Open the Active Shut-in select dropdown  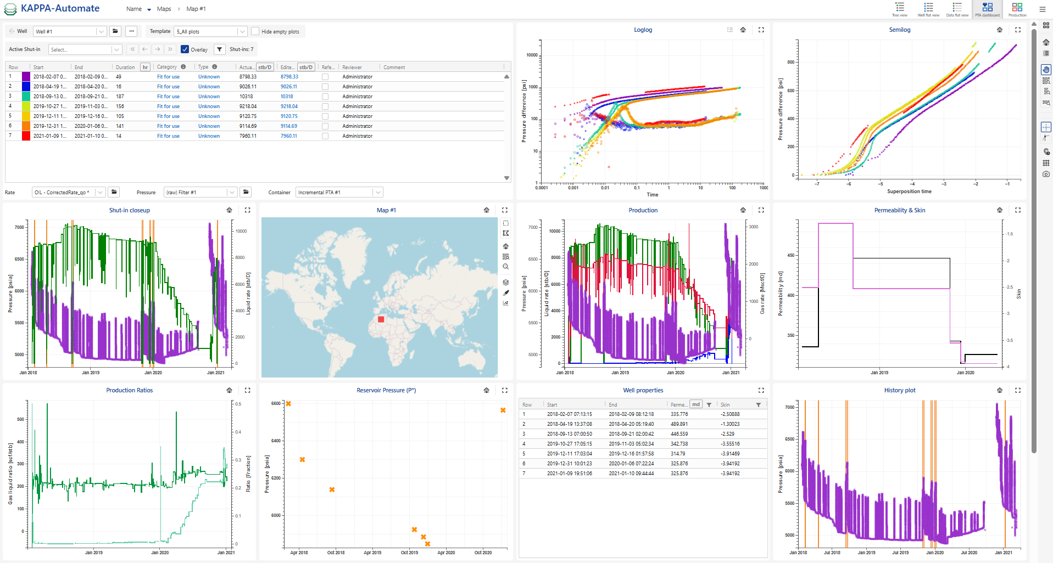pyautogui.click(x=116, y=50)
